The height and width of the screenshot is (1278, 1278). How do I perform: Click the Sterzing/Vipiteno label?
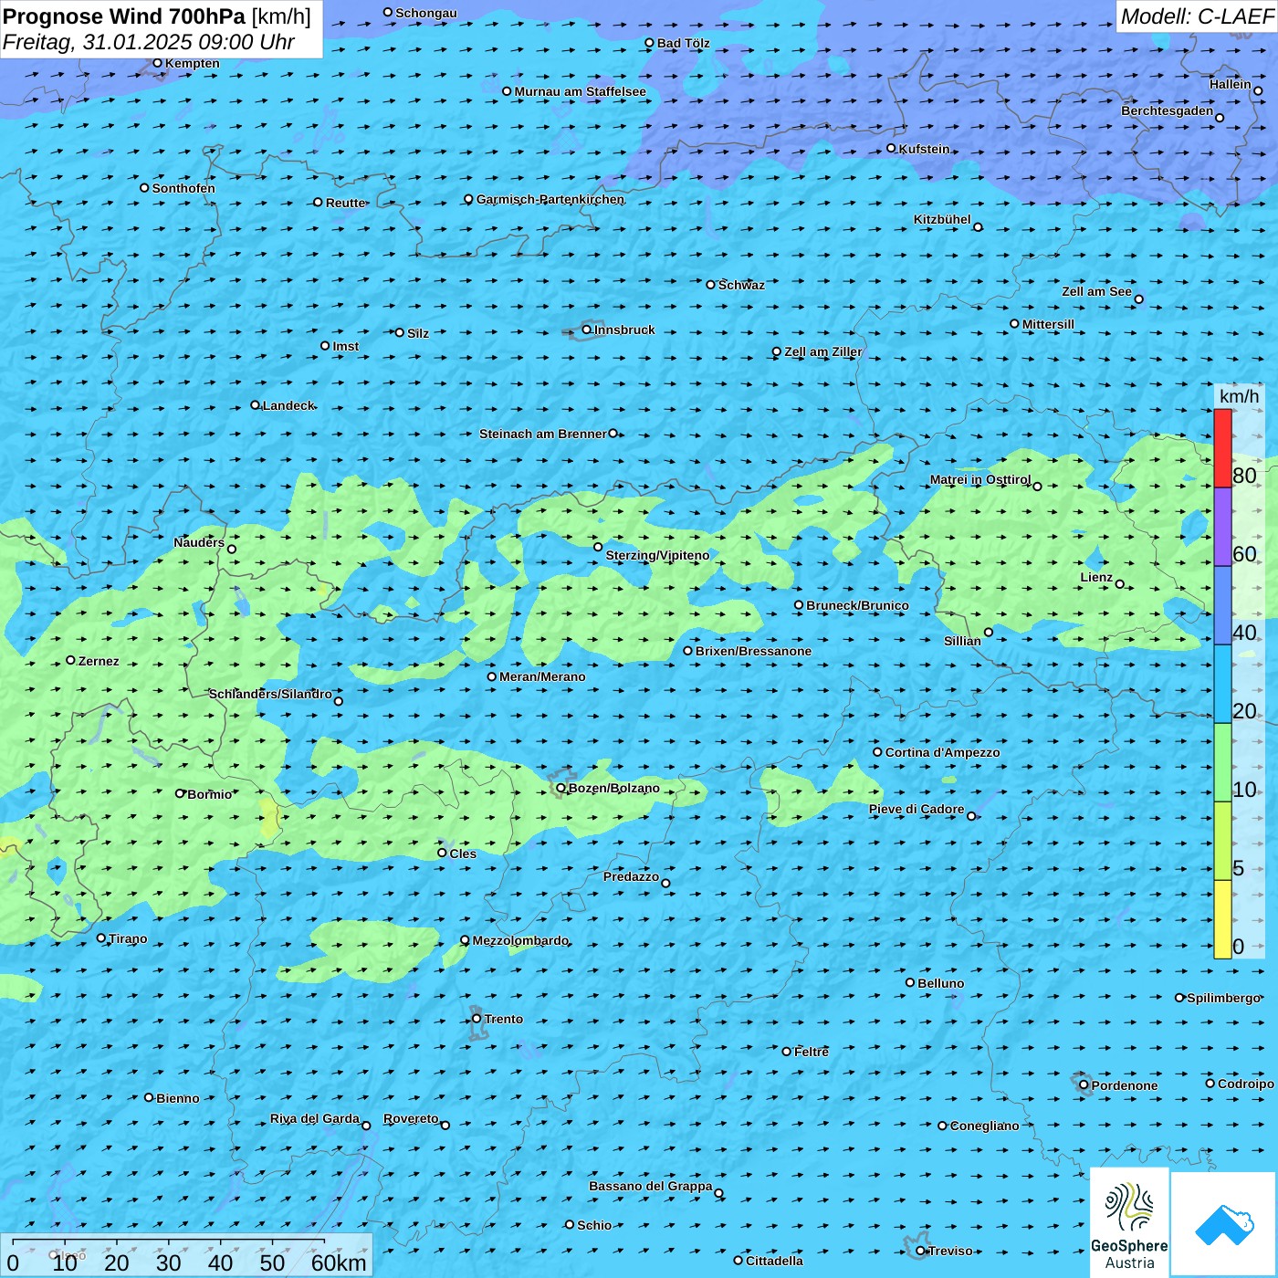click(x=657, y=555)
